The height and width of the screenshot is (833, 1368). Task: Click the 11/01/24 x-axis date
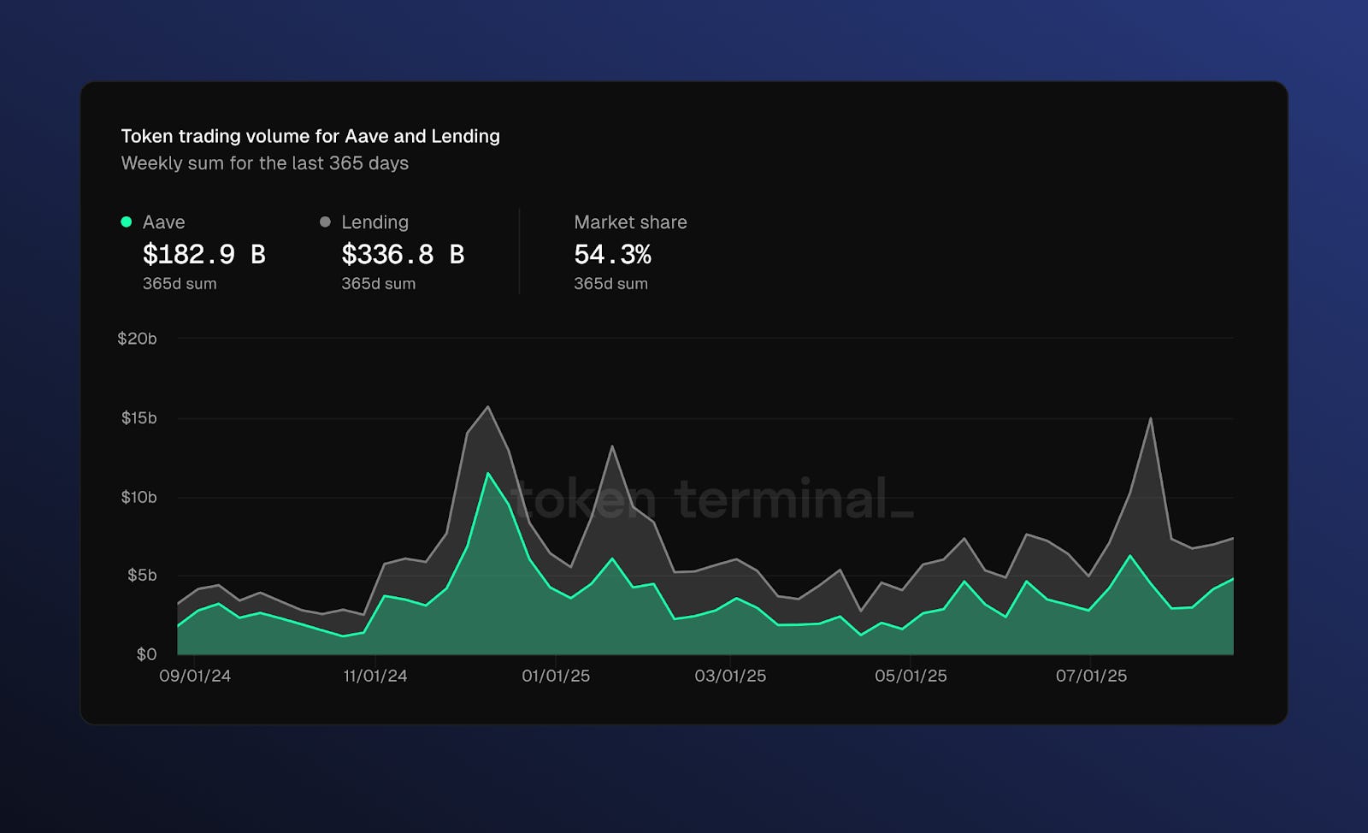pos(375,676)
